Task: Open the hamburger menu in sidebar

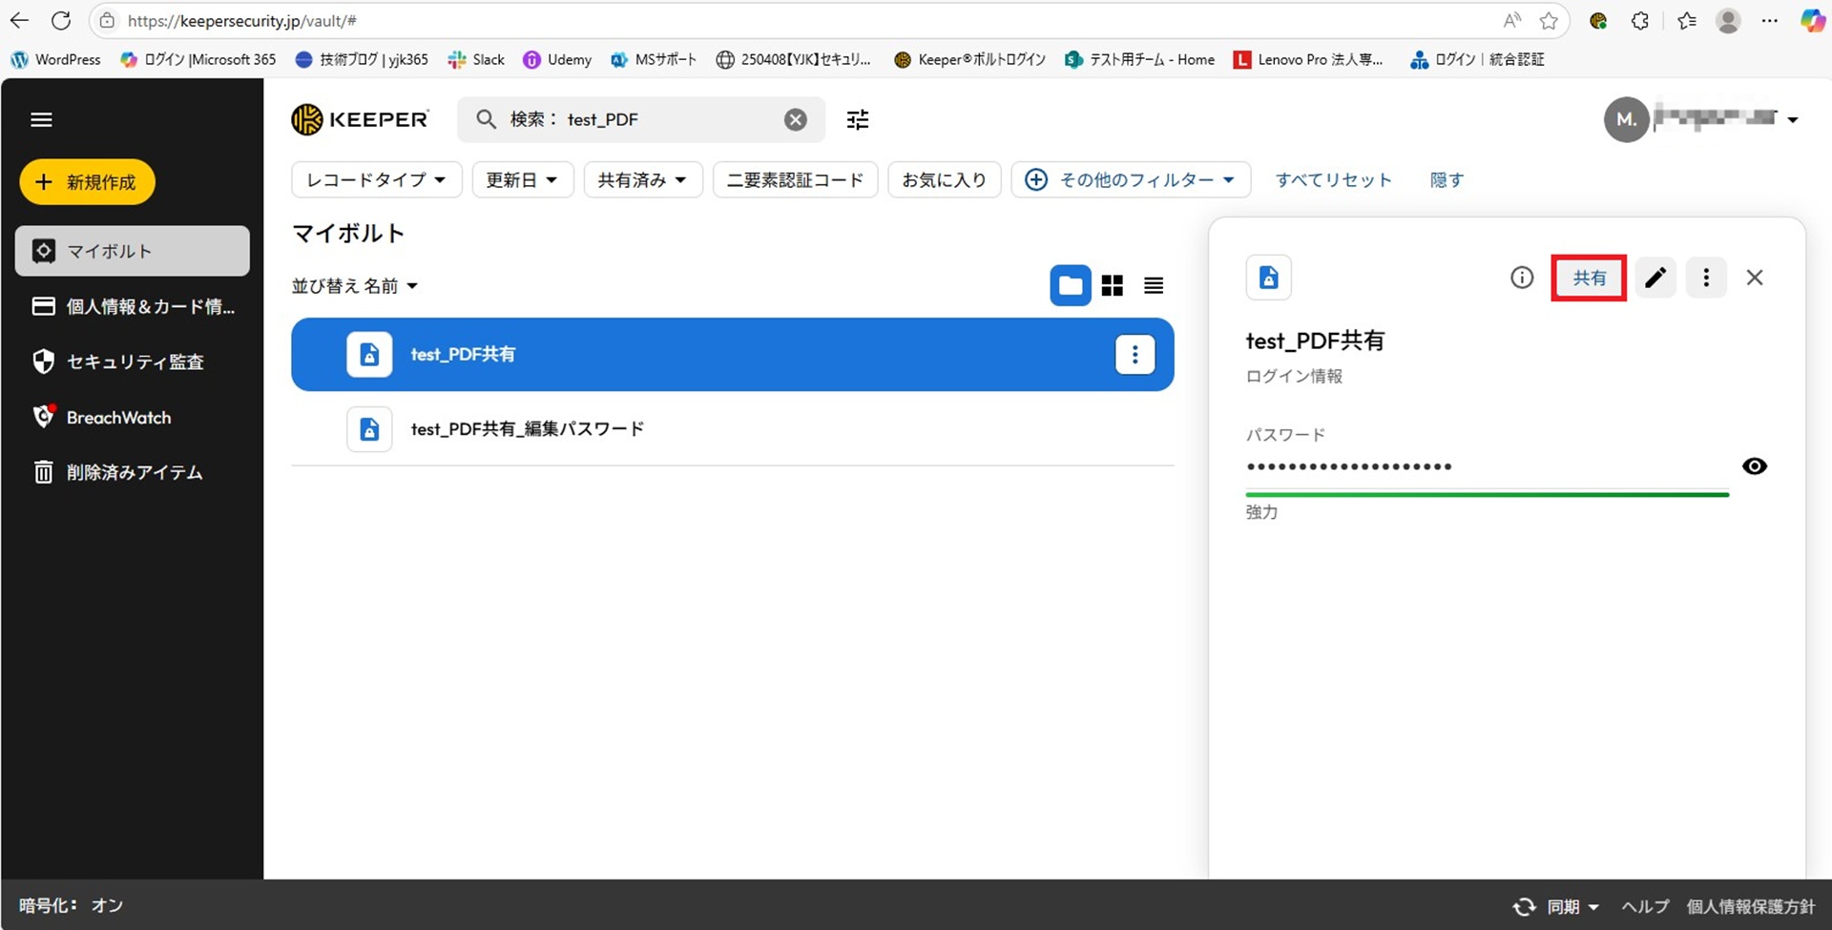Action: coord(41,120)
